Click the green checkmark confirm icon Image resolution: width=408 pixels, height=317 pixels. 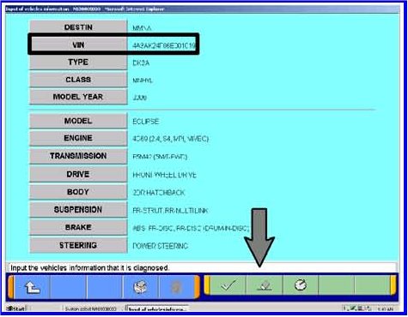pyautogui.click(x=228, y=285)
